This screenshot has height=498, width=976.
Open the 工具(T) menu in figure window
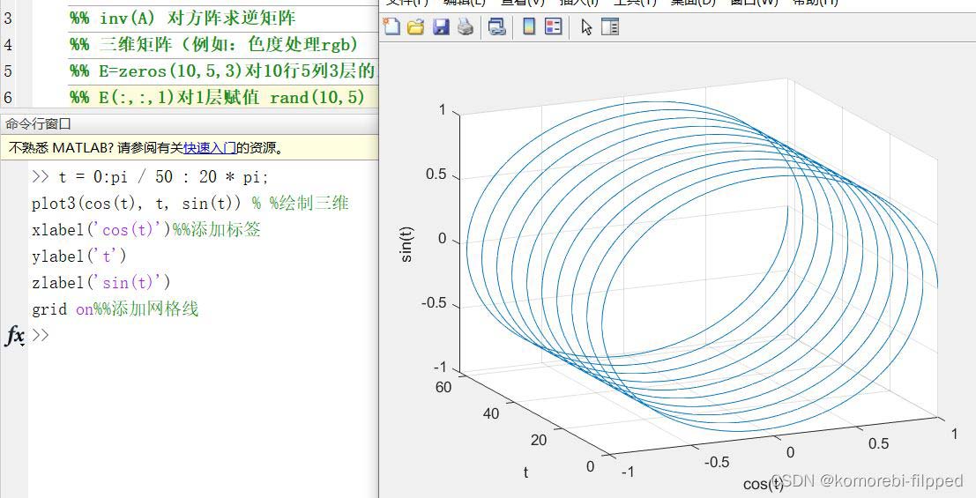pos(635,3)
